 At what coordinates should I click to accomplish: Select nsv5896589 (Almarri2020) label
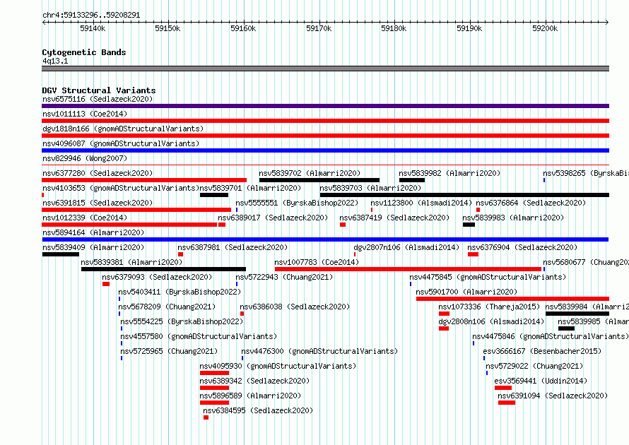[250, 396]
